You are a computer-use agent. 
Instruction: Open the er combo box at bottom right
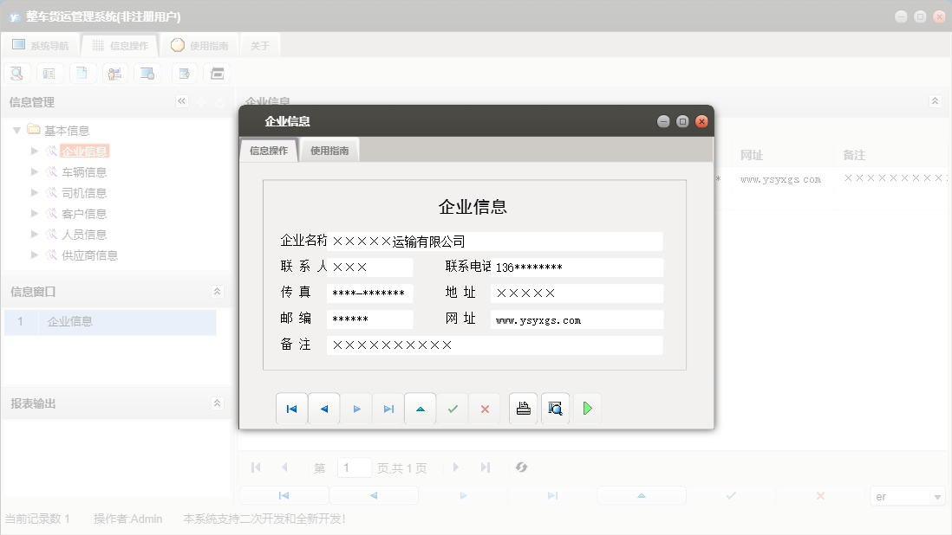pyautogui.click(x=907, y=496)
